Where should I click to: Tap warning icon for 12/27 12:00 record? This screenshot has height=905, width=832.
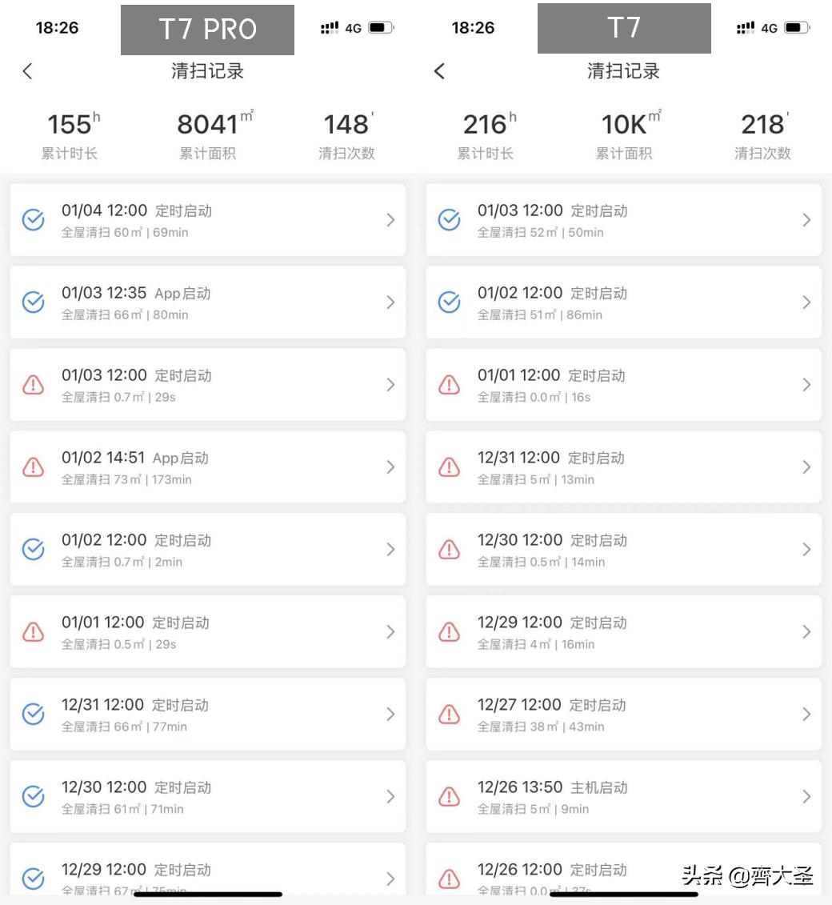pos(450,715)
